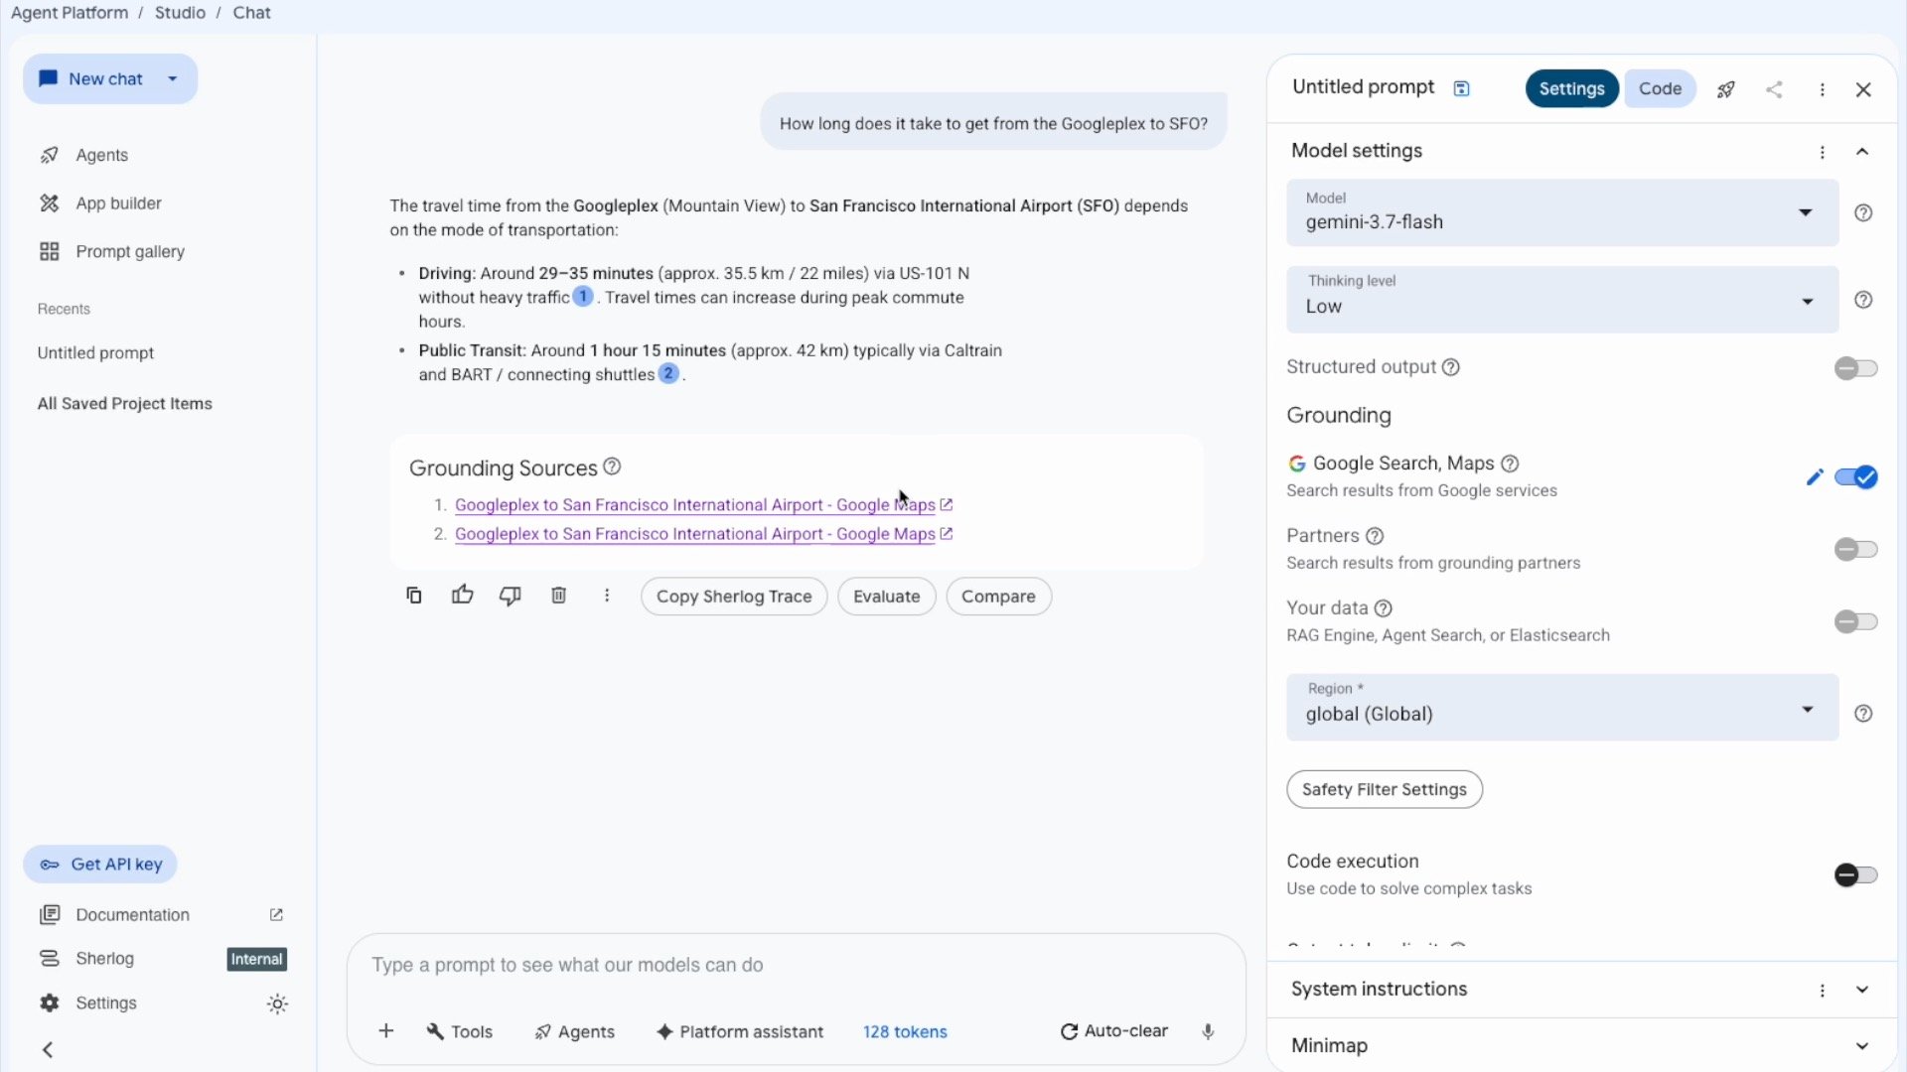Image resolution: width=1907 pixels, height=1072 pixels.
Task: Click Grounding Sources help icon
Action: 612,467
